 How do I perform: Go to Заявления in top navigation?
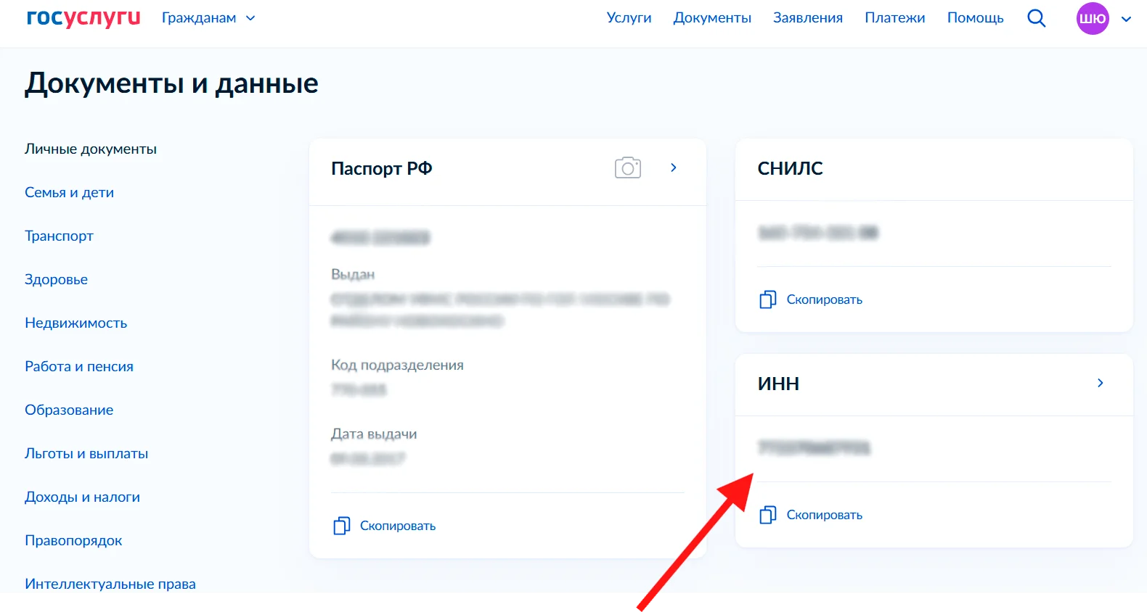[807, 18]
